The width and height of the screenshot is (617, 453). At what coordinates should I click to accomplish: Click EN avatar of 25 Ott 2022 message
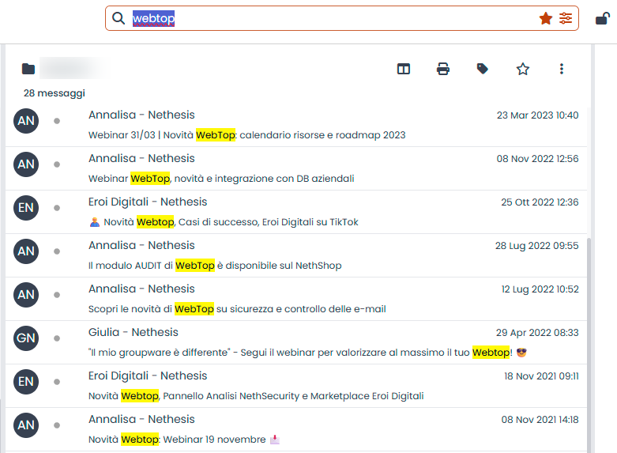coord(26,208)
